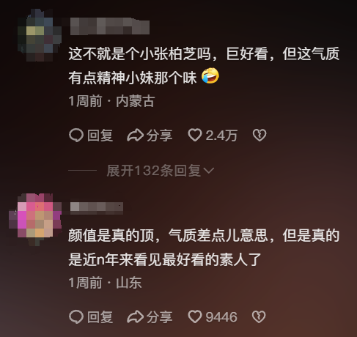Click share arrow icon on second comment

135,316
